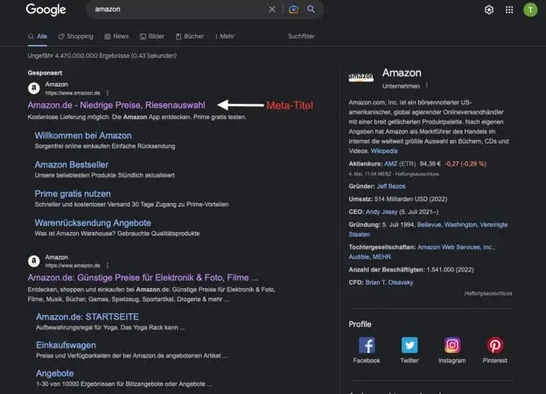This screenshot has width=546, height=394.
Task: Switch to the Bilder tab
Action: pyautogui.click(x=152, y=36)
